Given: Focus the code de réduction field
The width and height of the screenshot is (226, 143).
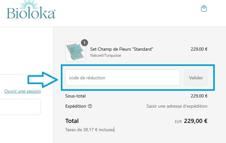Looking at the screenshot, I should coord(122,78).
